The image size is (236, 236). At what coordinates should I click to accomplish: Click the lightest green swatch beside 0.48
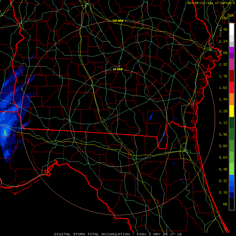tap(232, 169)
